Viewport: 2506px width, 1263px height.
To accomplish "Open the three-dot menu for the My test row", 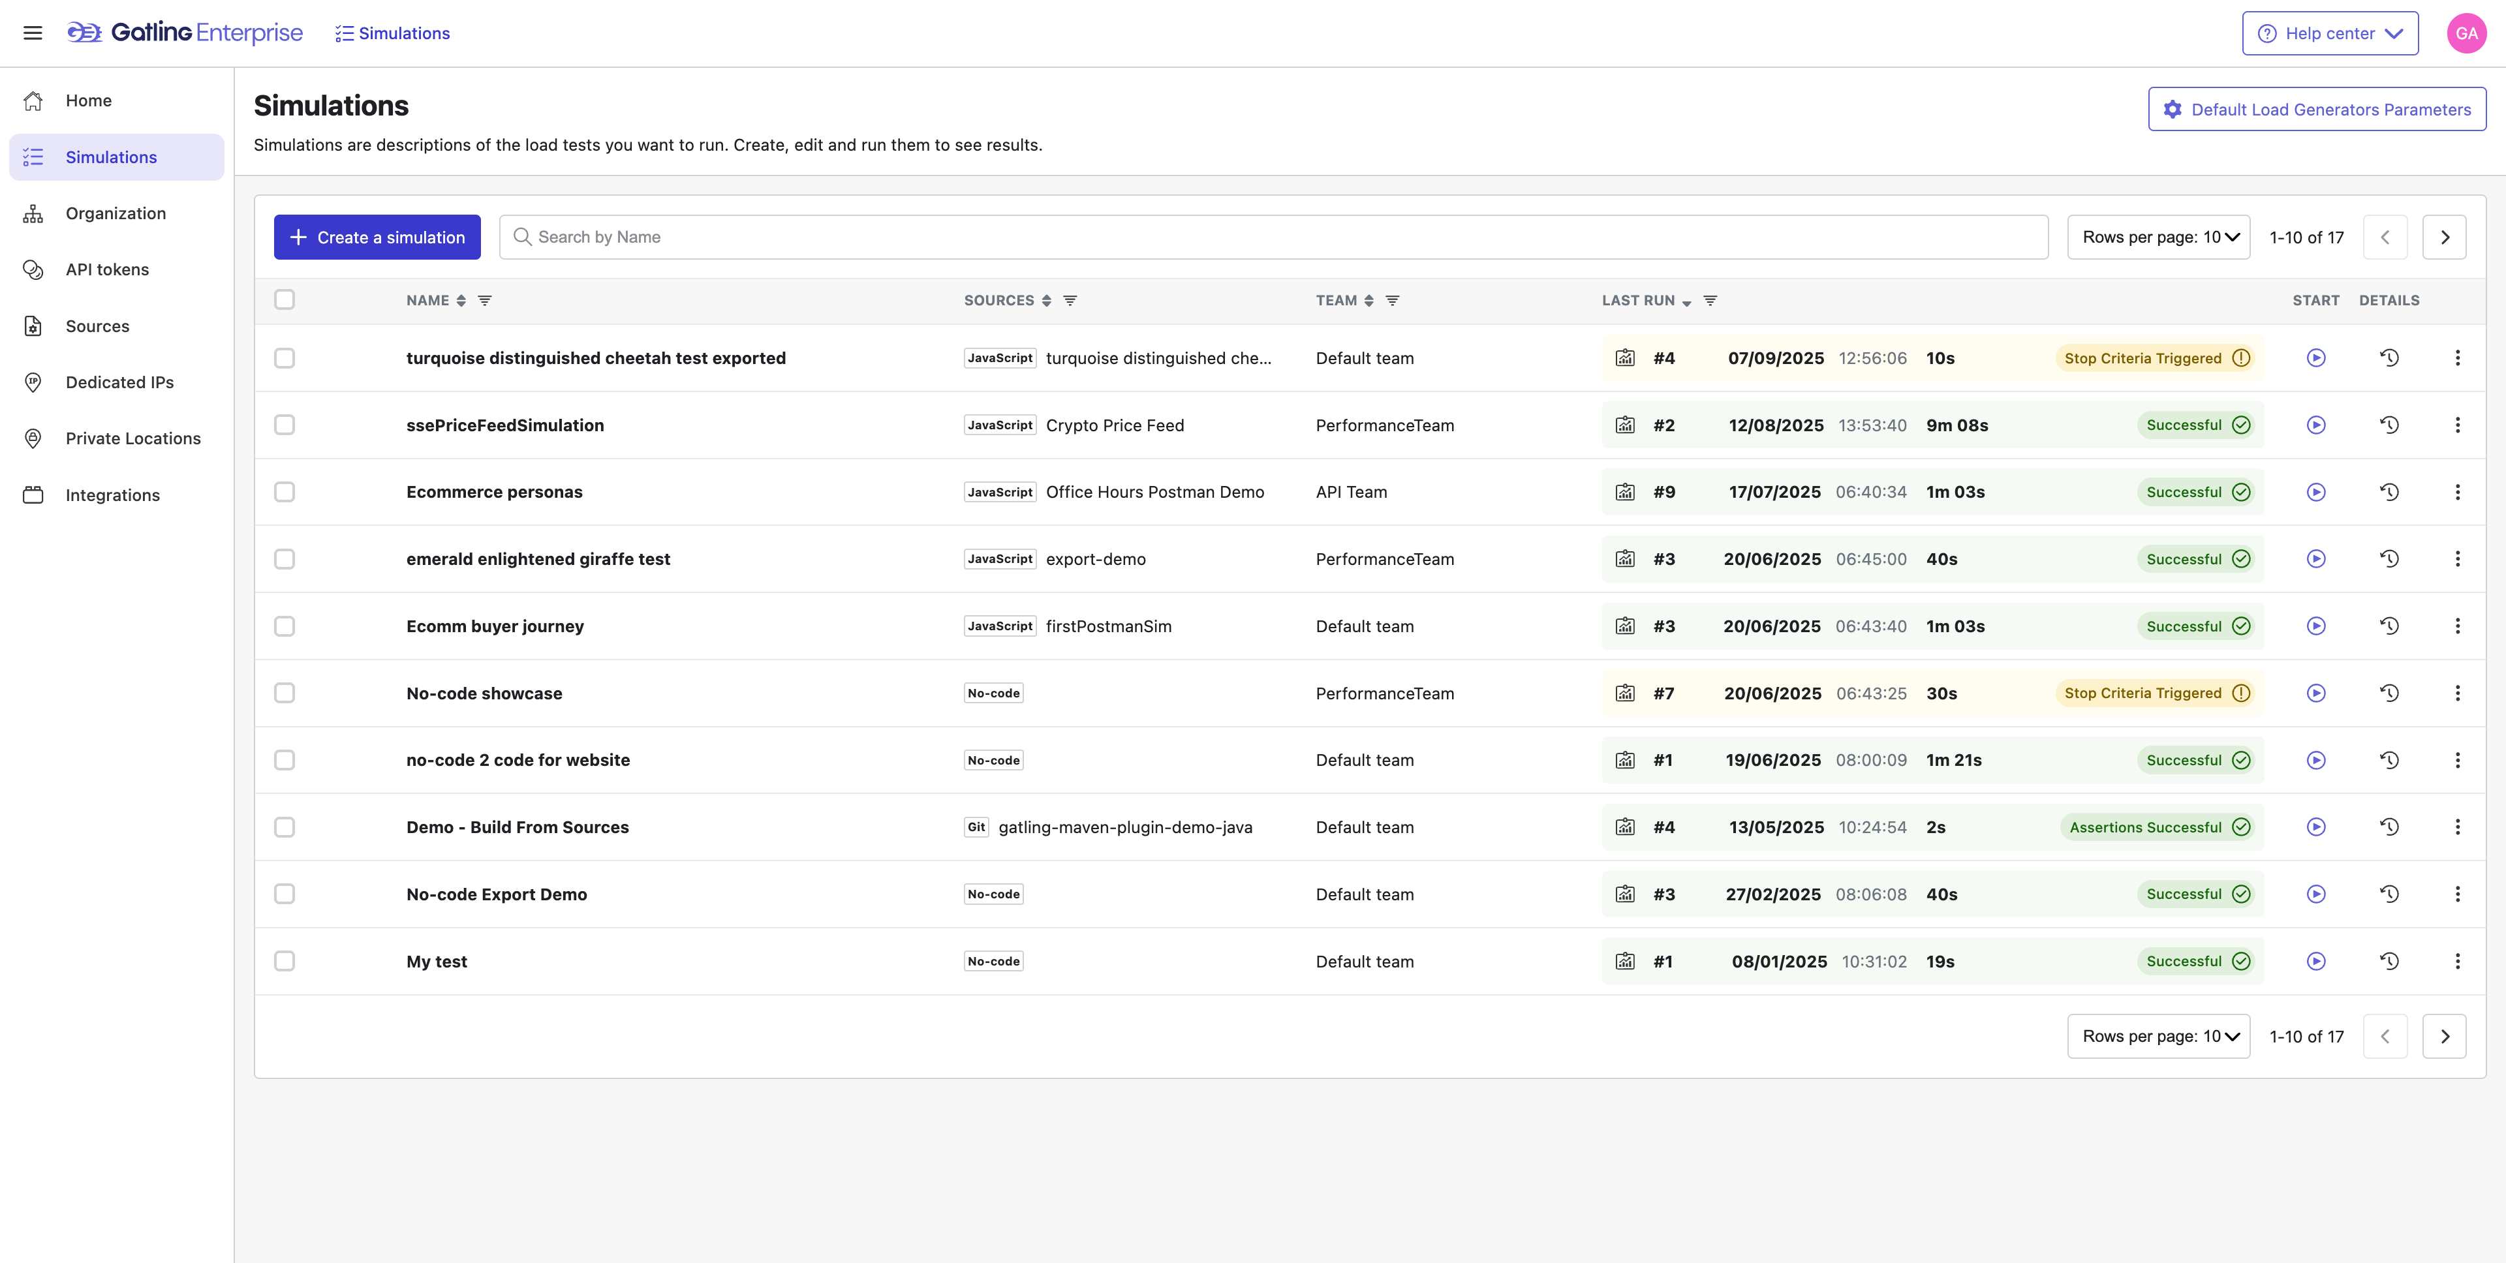I will pyautogui.click(x=2456, y=960).
